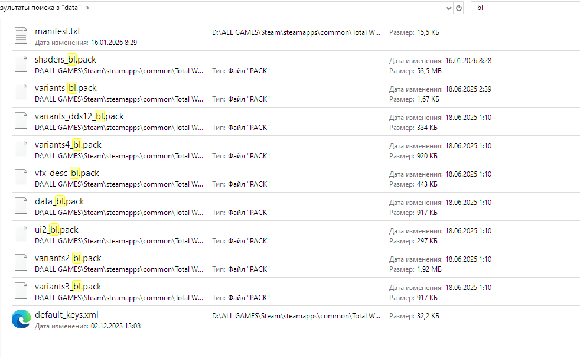Select the variants_bl.pack file name
Screen dimensions: 580x358
click(66, 88)
